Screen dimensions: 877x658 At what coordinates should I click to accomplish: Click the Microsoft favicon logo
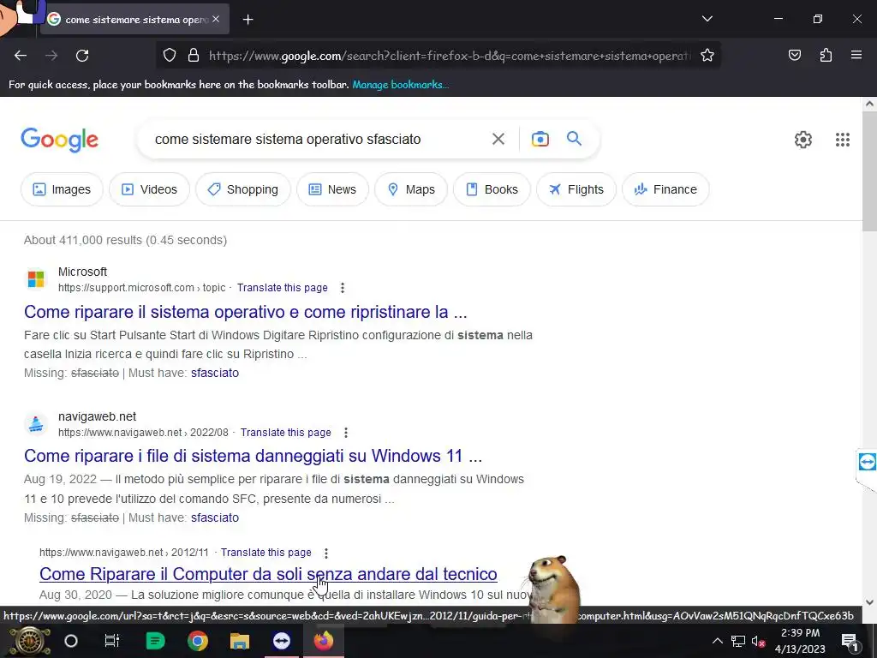[36, 278]
